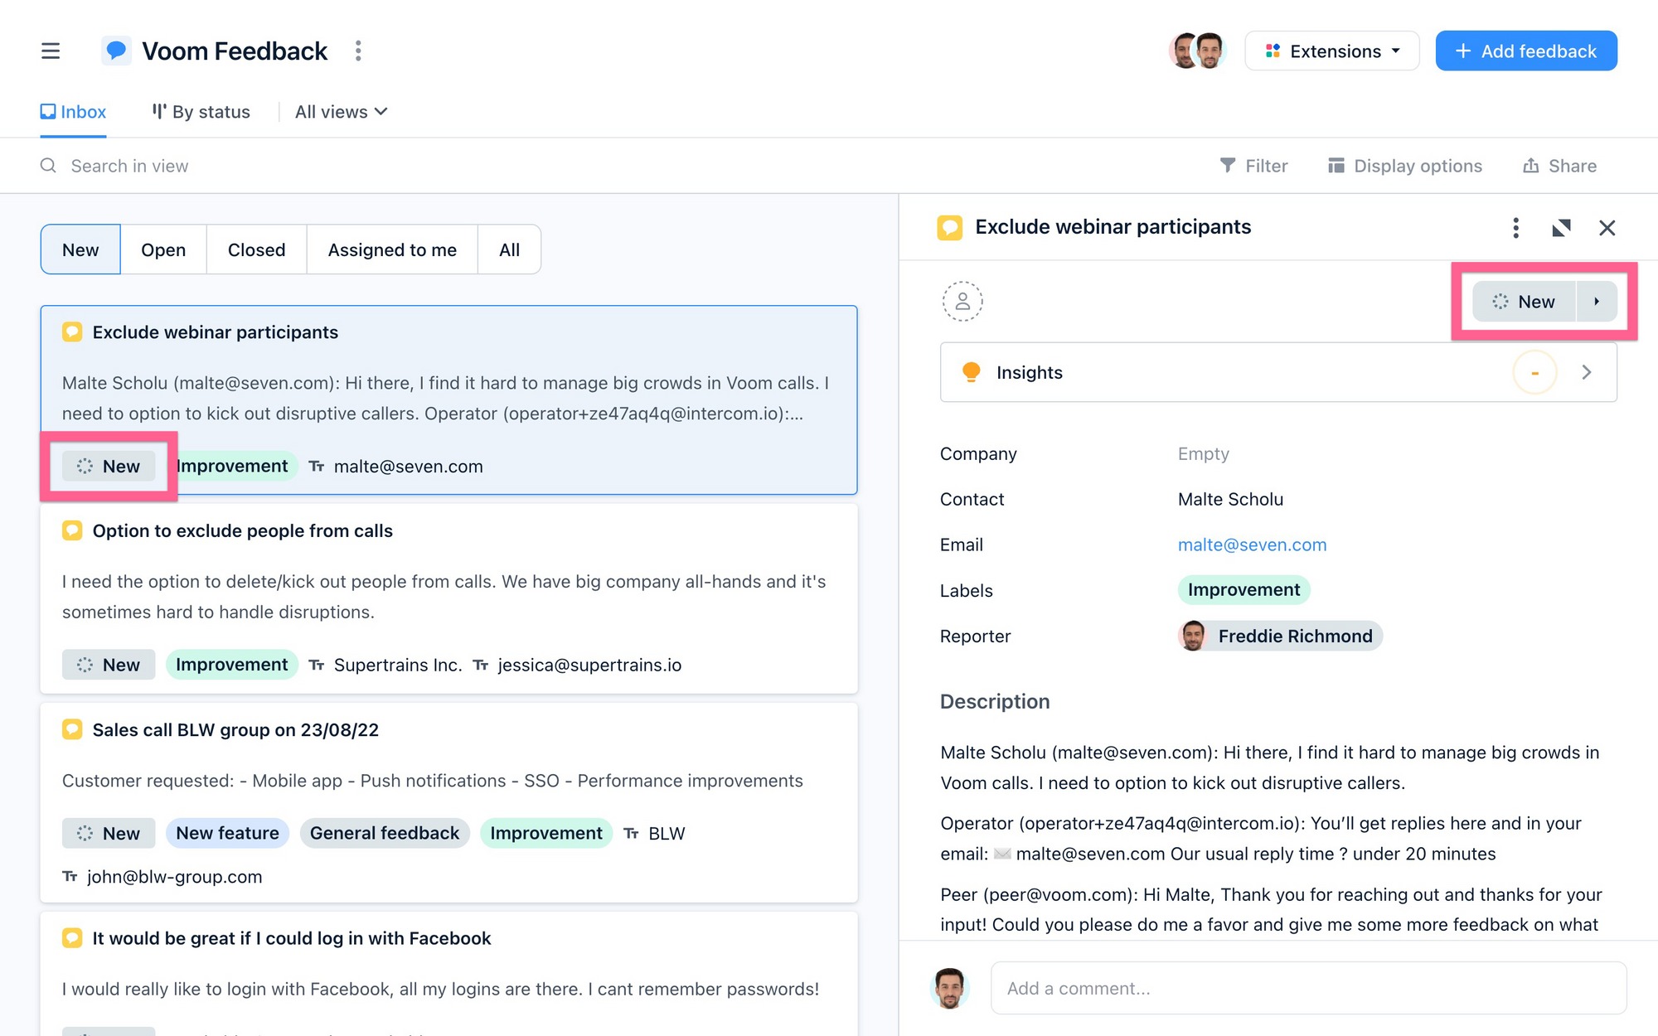This screenshot has height=1036, width=1658.
Task: Open Exclude webinar participants card title
Action: pos(215,332)
